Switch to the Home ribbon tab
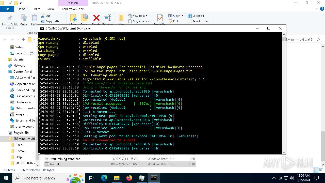This screenshot has width=325, height=183. click(22, 9)
